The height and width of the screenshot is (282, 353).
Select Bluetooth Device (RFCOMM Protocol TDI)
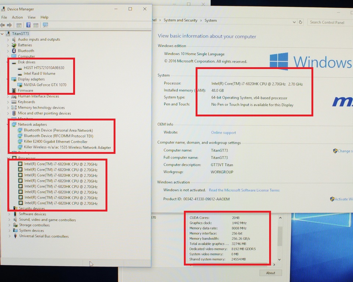click(58, 136)
